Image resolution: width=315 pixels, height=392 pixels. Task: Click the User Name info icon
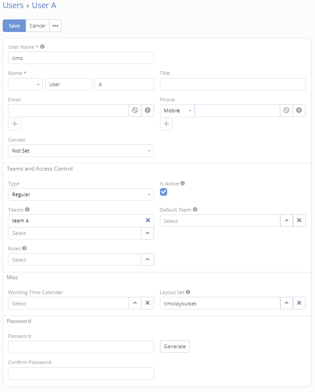42,46
